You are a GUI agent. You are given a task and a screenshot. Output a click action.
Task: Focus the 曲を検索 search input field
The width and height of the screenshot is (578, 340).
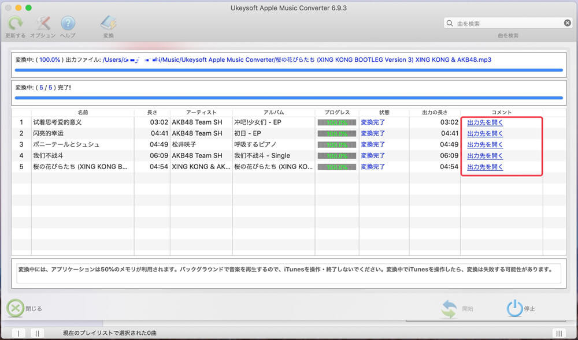[509, 23]
